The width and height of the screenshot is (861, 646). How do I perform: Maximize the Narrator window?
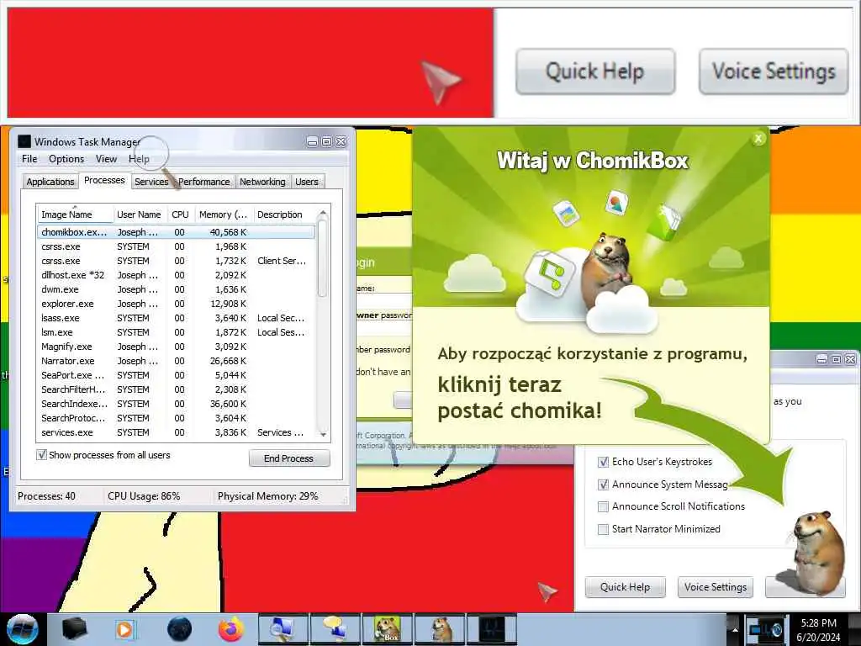(837, 359)
